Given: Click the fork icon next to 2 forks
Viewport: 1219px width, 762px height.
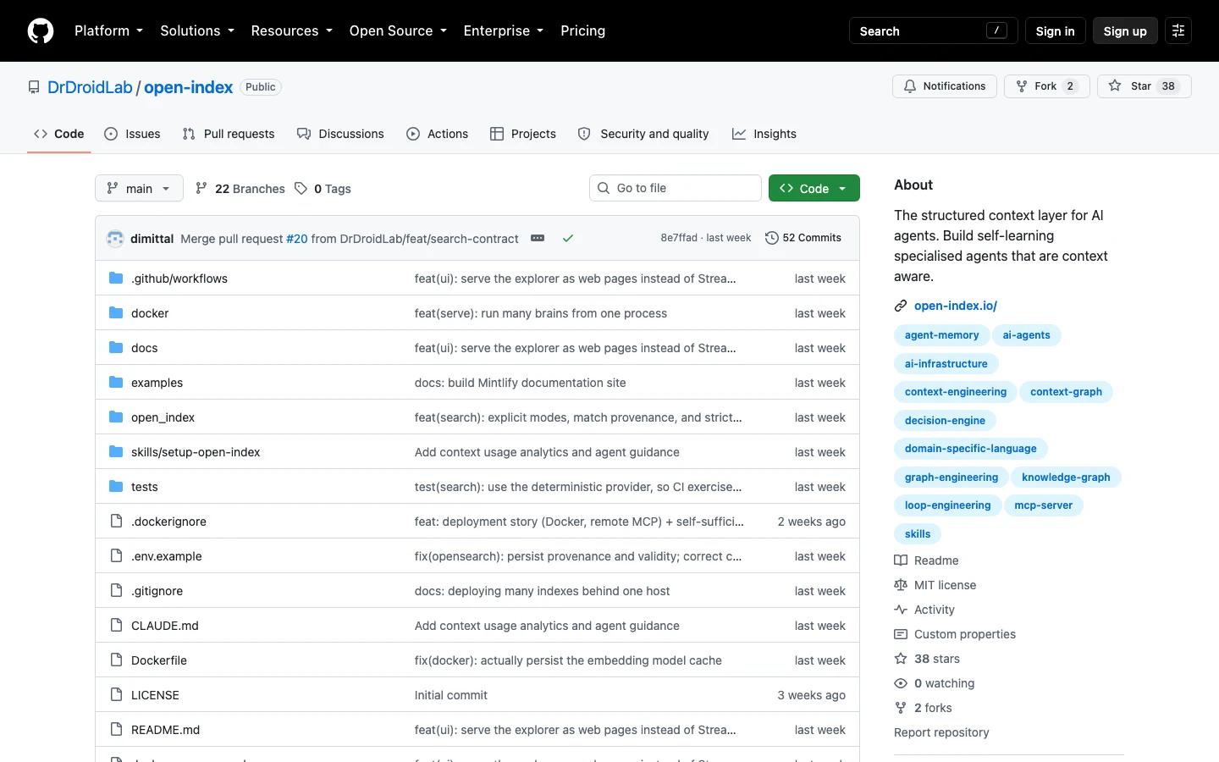Looking at the screenshot, I should [901, 708].
